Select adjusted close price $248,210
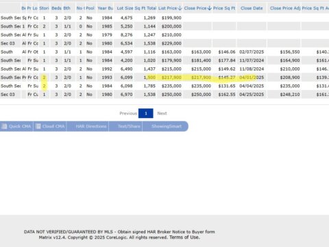 [x=290, y=95]
